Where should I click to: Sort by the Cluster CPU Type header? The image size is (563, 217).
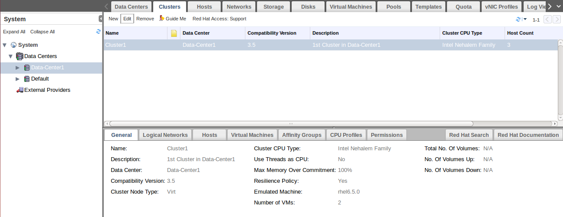[x=472, y=33]
